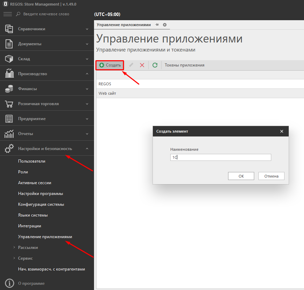Select Управление приложениями in the sidebar
Image resolution: width=304 pixels, height=290 pixels.
tap(45, 237)
